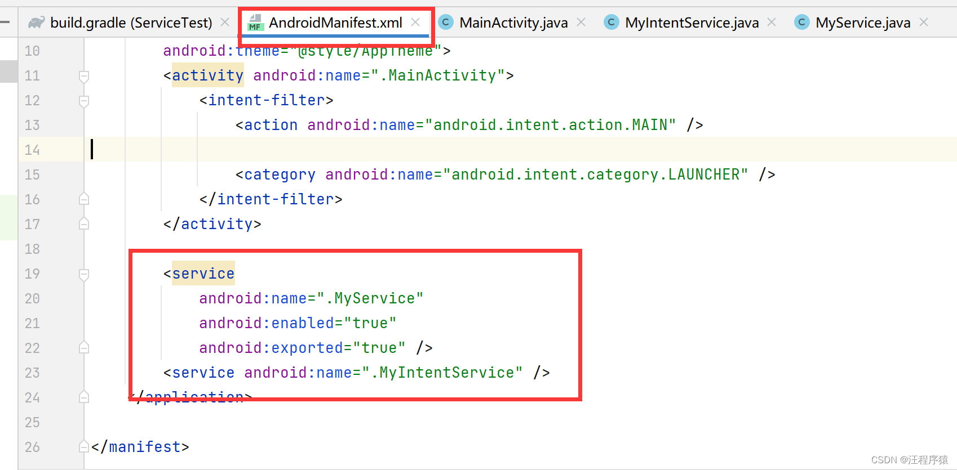This screenshot has height=470, width=957.
Task: Collapse the activity tag fold on line 11
Action: point(84,76)
